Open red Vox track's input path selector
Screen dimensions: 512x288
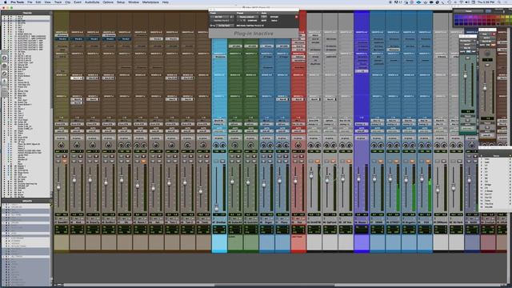pyautogui.click(x=298, y=120)
